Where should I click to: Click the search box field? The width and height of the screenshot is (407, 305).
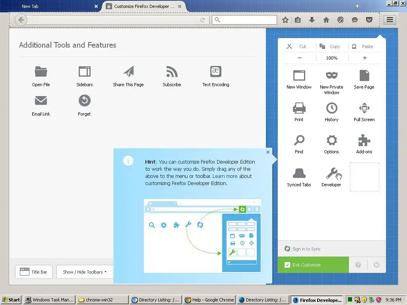244,20
